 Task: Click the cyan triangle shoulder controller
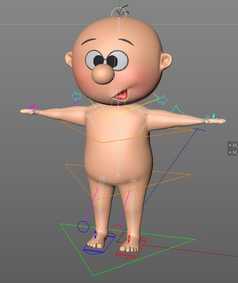click(177, 110)
